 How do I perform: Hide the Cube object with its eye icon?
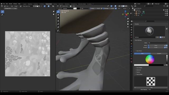click(165, 13)
